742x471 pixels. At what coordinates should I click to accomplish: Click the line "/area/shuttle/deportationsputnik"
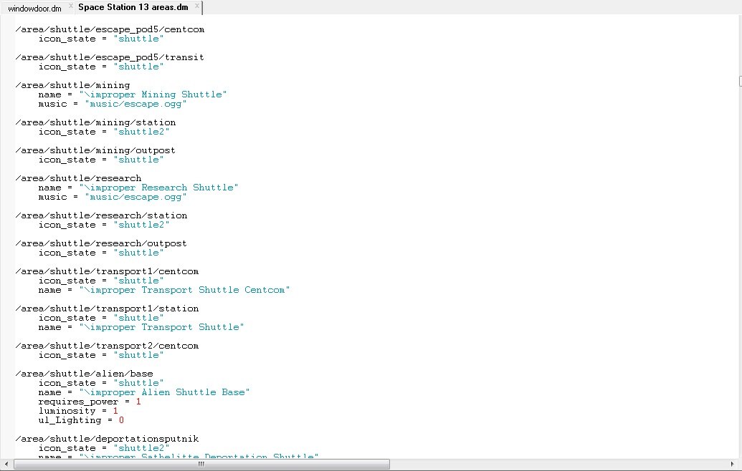[107, 439]
